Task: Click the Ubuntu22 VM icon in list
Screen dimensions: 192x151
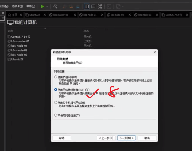Action: [x=9, y=59]
